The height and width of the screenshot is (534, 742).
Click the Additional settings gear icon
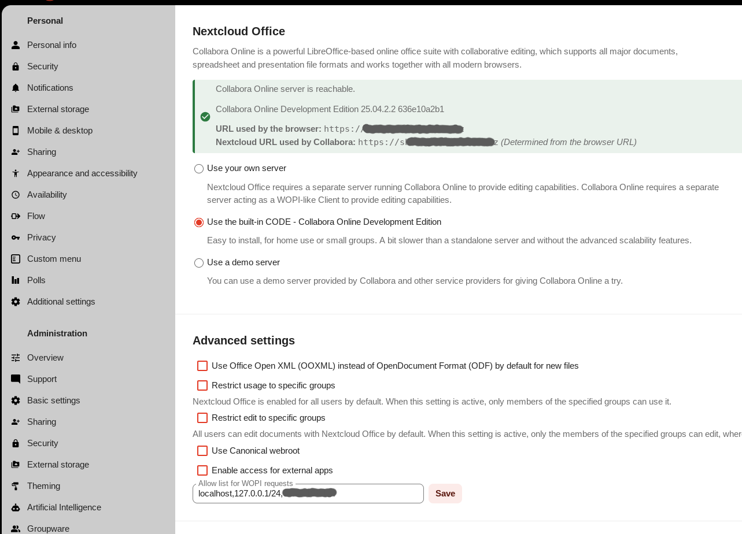16,302
